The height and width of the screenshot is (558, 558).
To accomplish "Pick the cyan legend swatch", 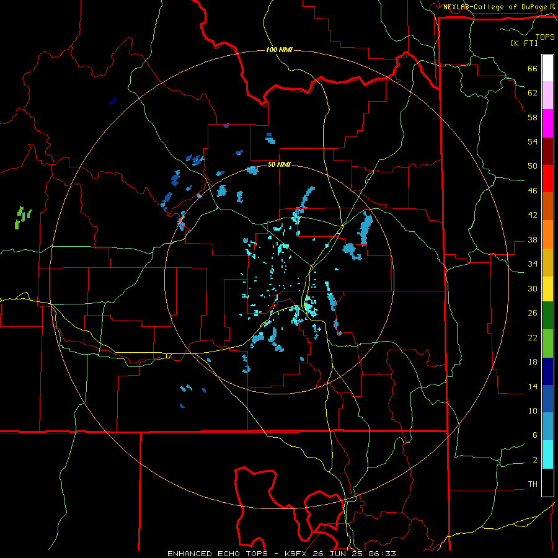I will [547, 454].
